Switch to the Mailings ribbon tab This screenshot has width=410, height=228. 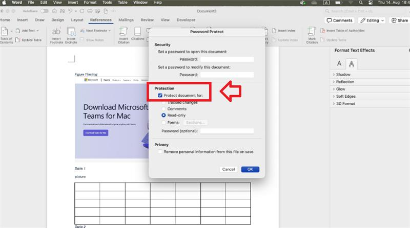(126, 20)
